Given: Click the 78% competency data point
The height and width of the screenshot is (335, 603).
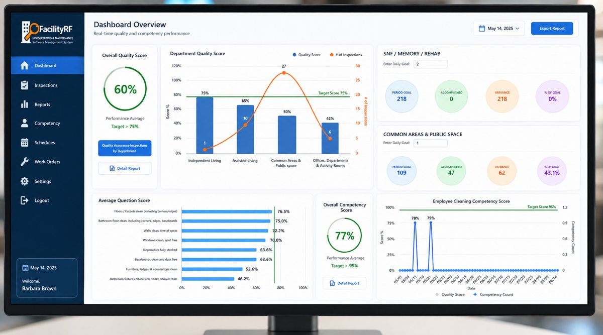Looking at the screenshot, I should [415, 222].
